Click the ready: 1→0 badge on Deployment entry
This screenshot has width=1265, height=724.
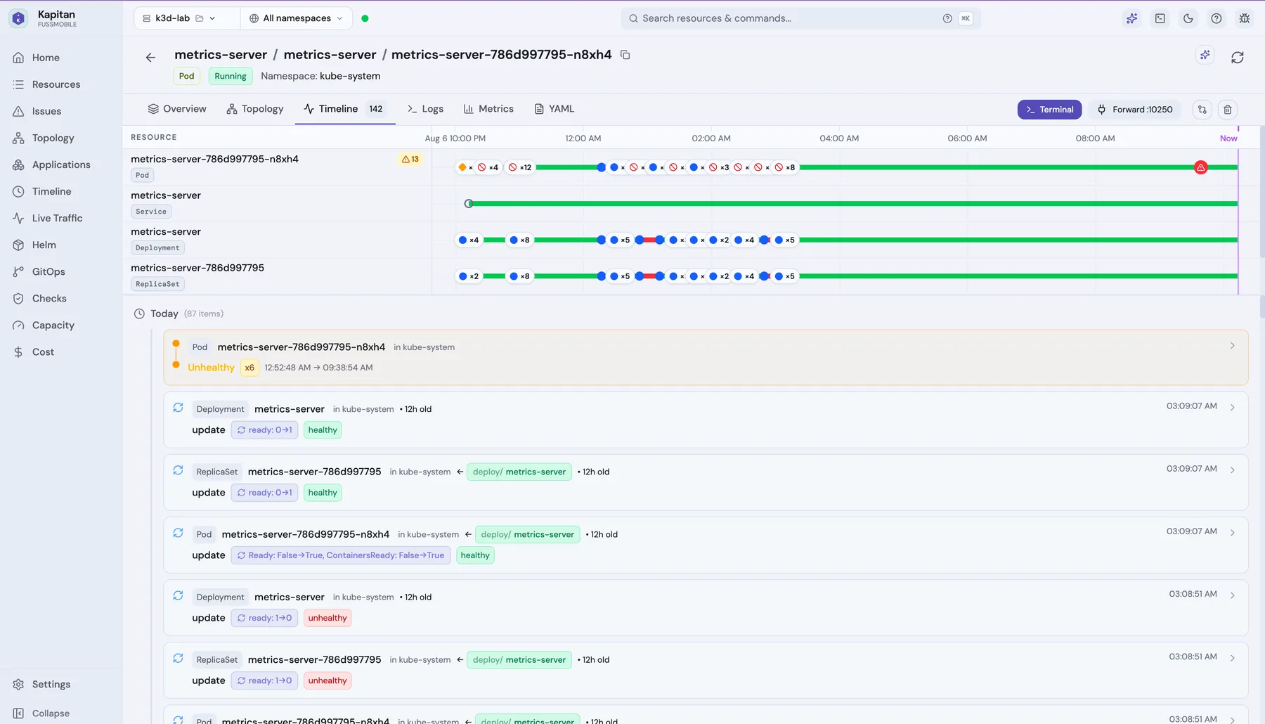pos(264,618)
